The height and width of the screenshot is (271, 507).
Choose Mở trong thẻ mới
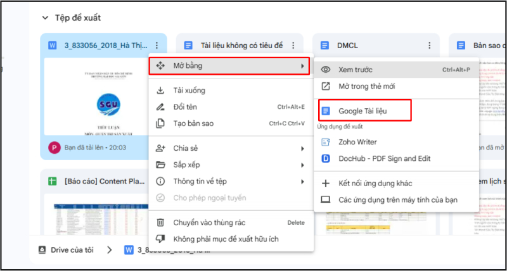[x=396, y=86]
